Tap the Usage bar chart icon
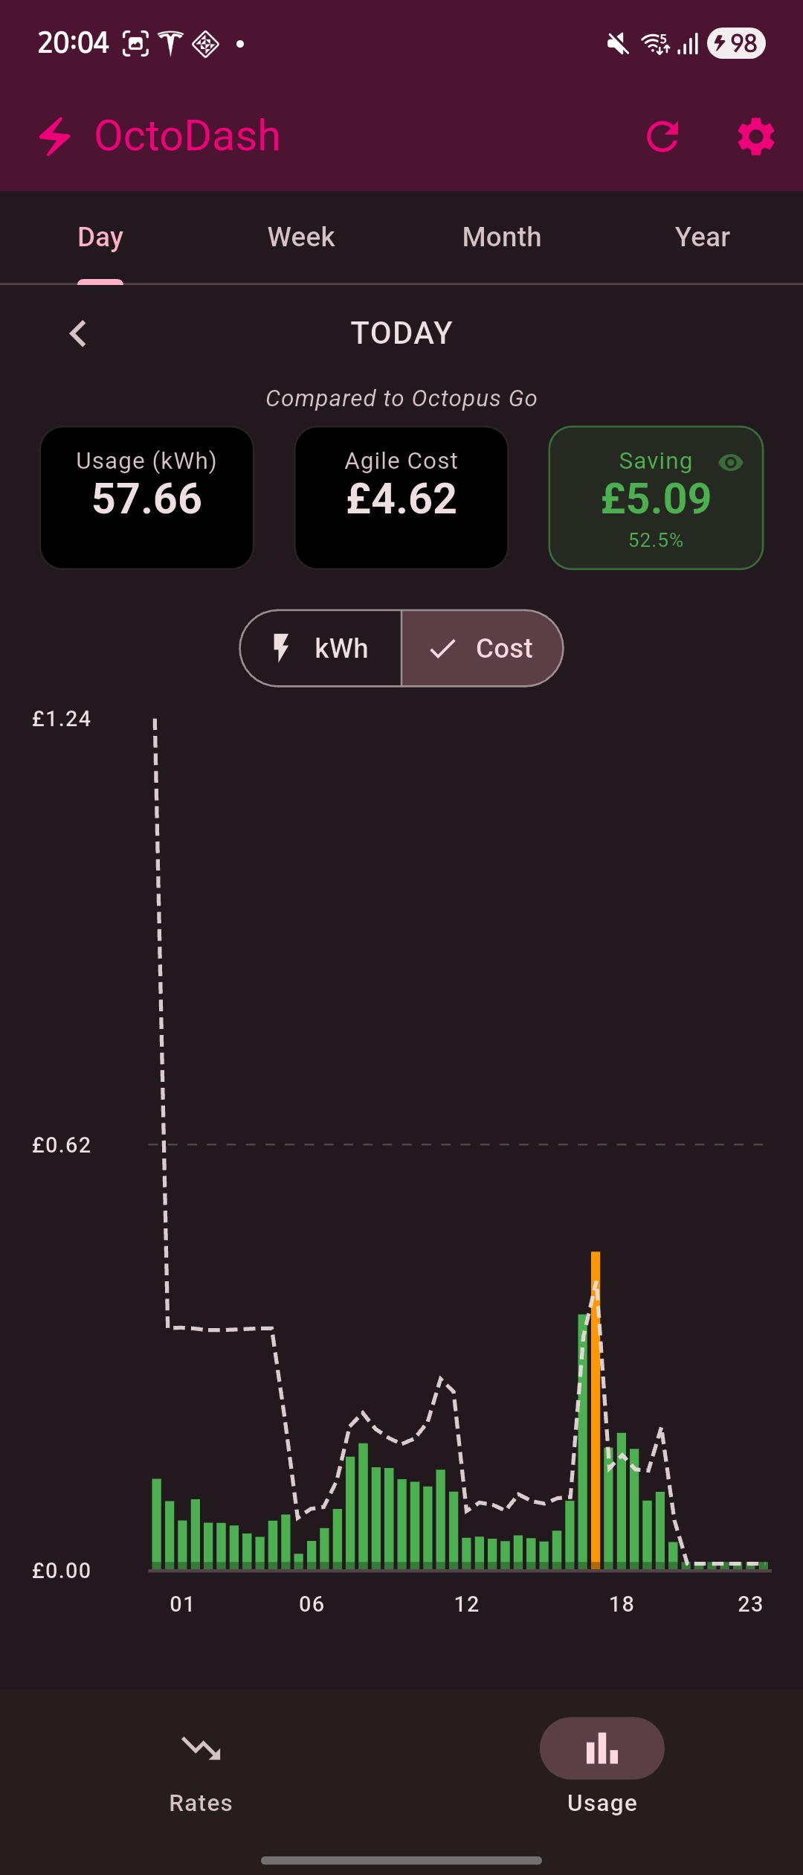The height and width of the screenshot is (1875, 803). [602, 1749]
